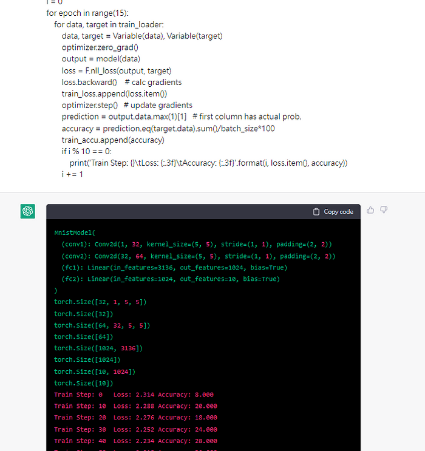
Task: Click the print('Train Step...') statement line
Action: 208,163
